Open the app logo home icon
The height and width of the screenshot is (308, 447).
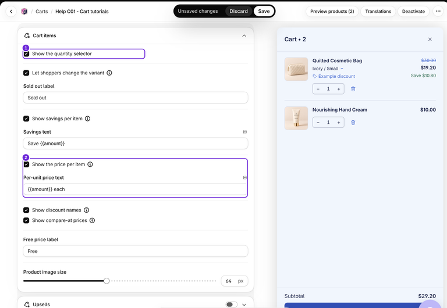tap(24, 12)
